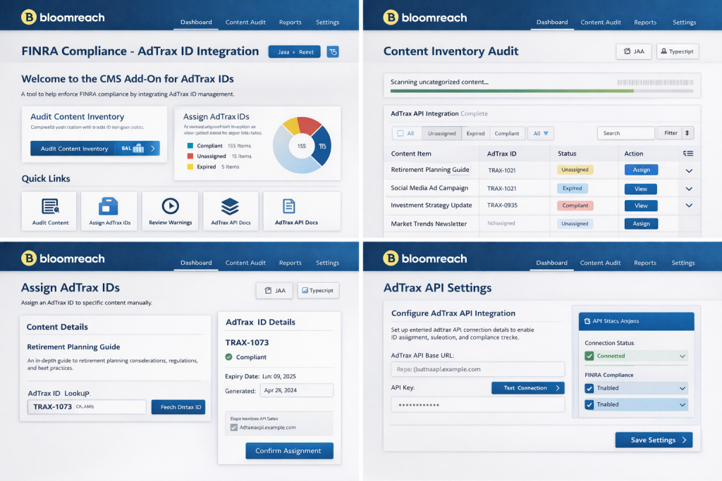Switch to Settings tab in Assign AdTrax IDs panel

coord(327,263)
